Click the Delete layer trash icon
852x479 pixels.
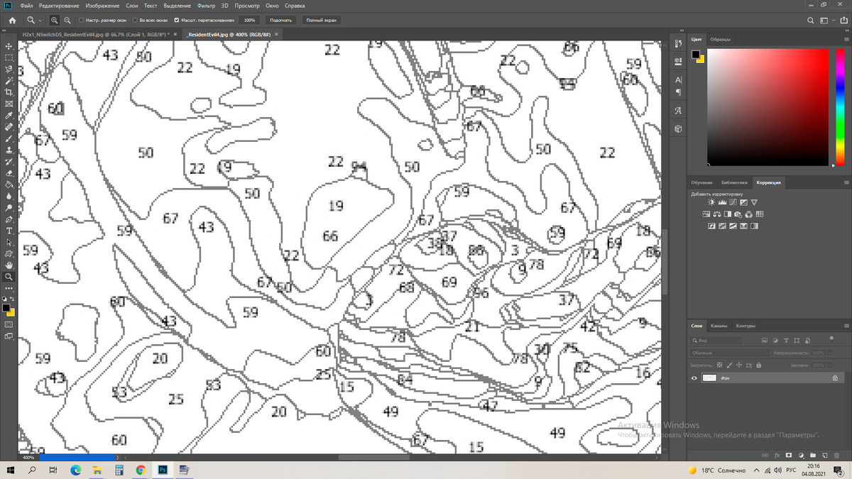[x=836, y=455]
